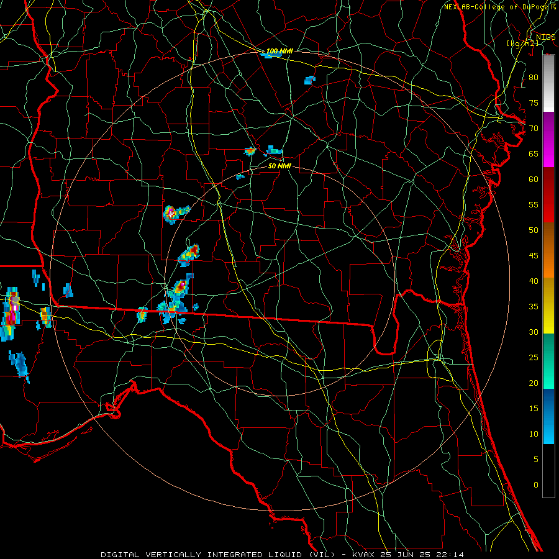This screenshot has width=559, height=559.
Task: Click the 50 NMI range ring label
Action: (x=279, y=166)
